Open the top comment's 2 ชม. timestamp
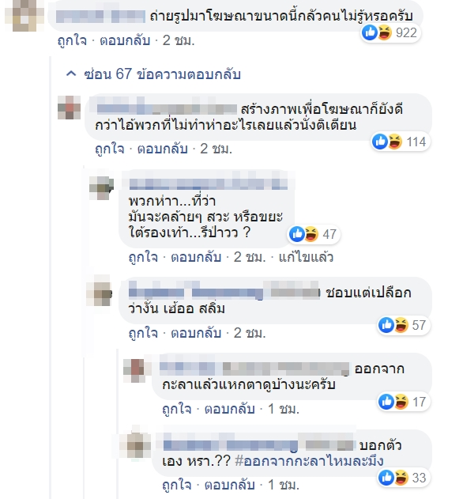The height and width of the screenshot is (499, 463). coord(179,41)
